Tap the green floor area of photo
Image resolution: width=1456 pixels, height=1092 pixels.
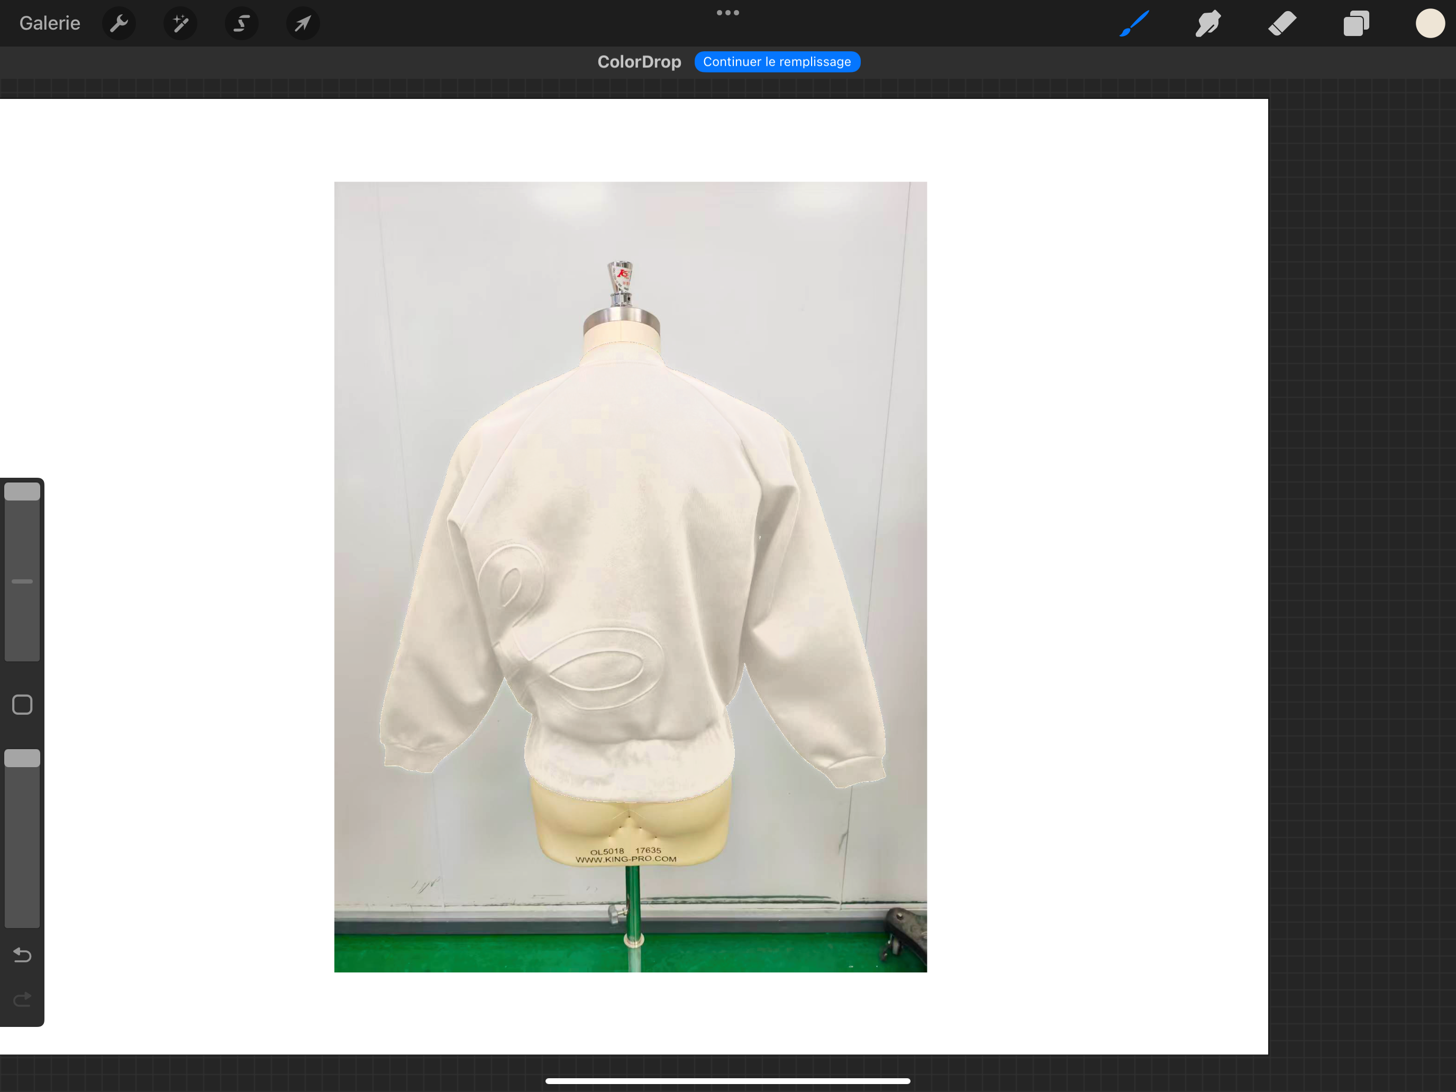point(461,952)
